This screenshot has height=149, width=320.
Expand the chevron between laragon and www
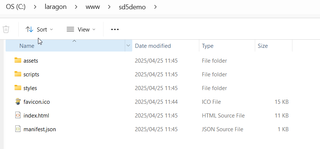76,7
